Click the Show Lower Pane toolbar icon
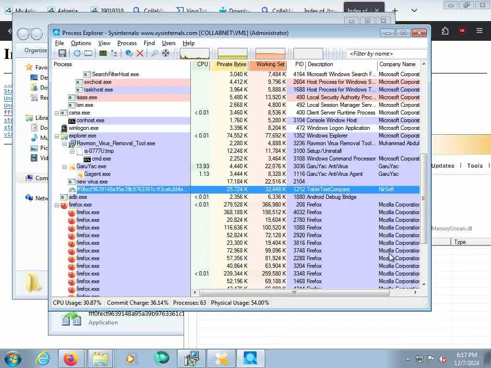The height and width of the screenshot is (368, 491). point(88,53)
